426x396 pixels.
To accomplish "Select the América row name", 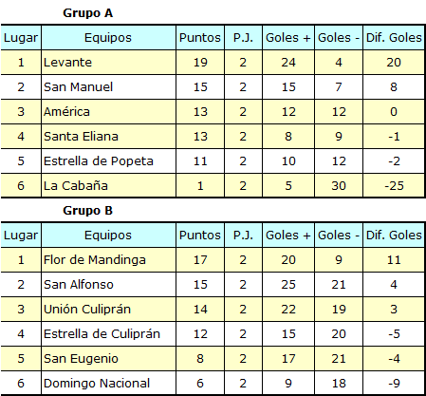I will (x=66, y=112).
